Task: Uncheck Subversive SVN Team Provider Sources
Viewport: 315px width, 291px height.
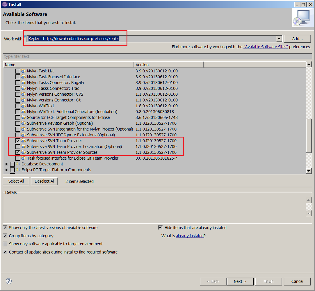Action: pyautogui.click(x=18, y=152)
